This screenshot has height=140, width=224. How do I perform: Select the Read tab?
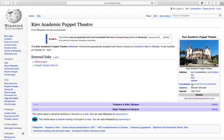pos(149,16)
